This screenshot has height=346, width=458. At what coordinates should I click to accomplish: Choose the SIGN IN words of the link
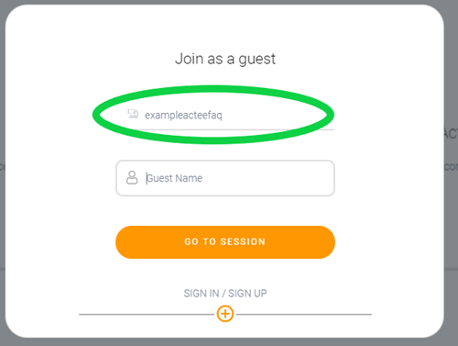tap(202, 294)
